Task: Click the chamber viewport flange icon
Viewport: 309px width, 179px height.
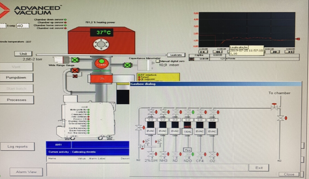Action: click(101, 44)
